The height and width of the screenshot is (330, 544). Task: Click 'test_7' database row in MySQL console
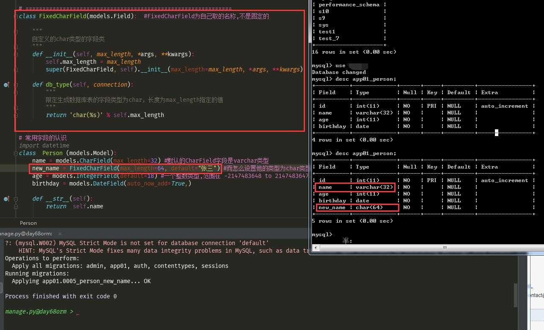pyautogui.click(x=329, y=38)
